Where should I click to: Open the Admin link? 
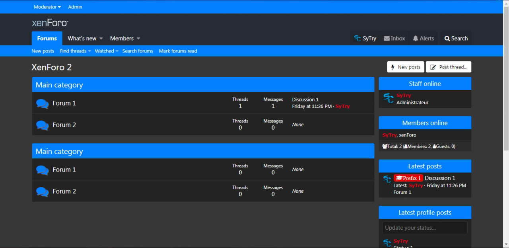coord(75,7)
